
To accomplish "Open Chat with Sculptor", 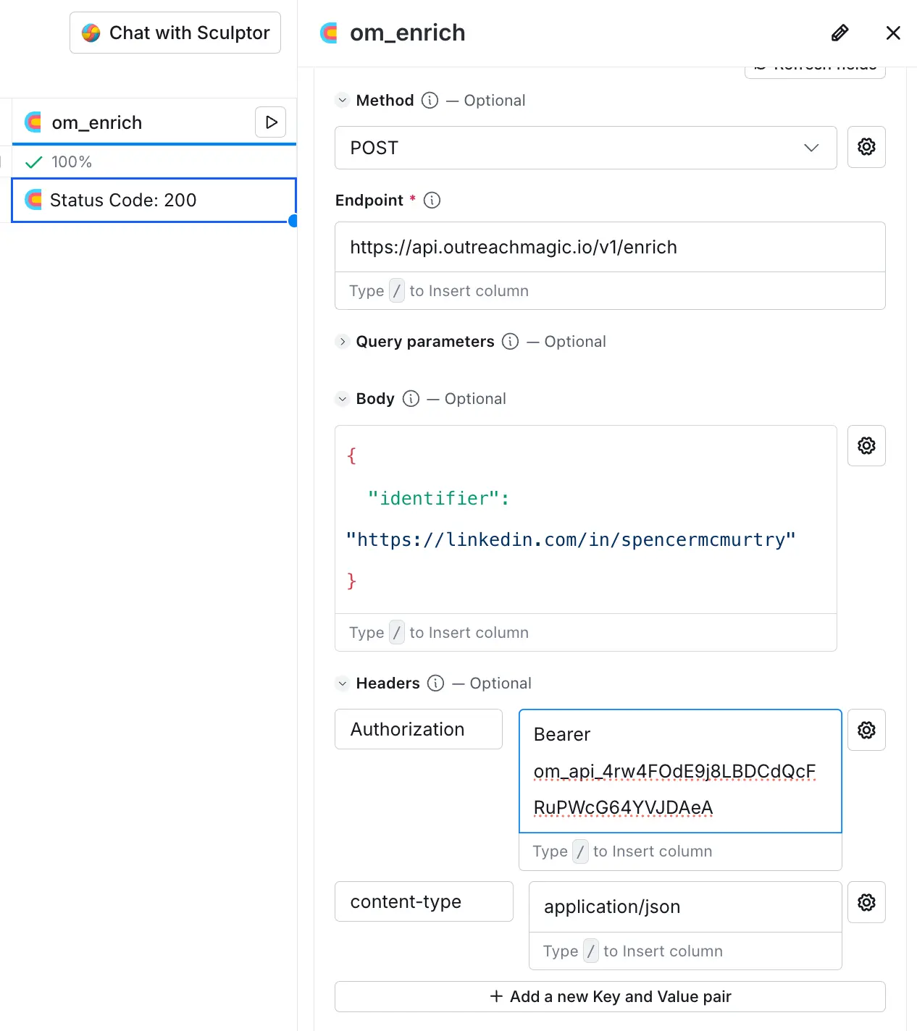I will pos(175,33).
